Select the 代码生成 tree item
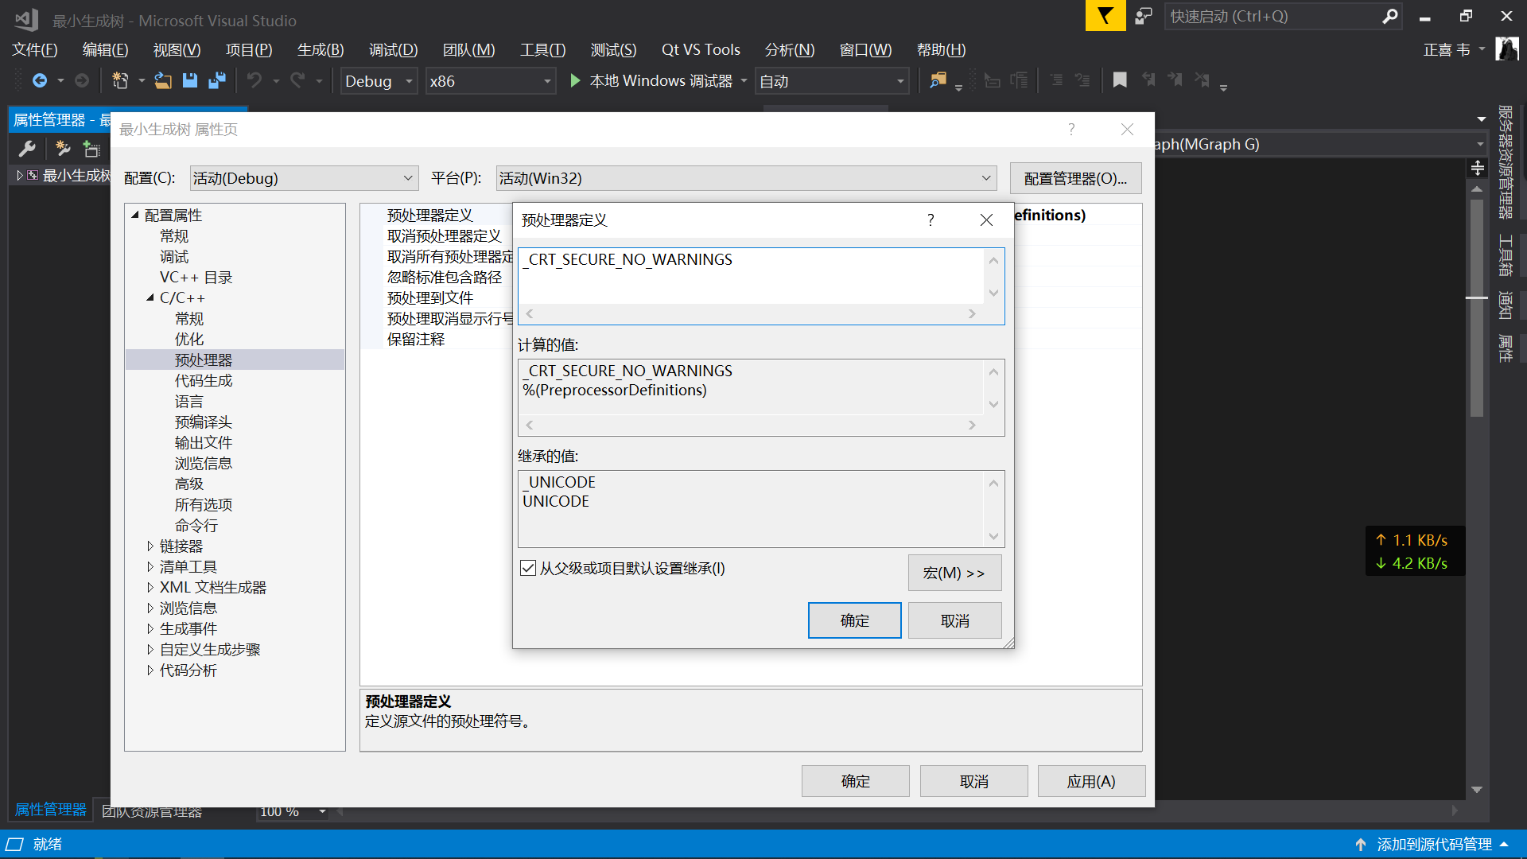 [204, 380]
